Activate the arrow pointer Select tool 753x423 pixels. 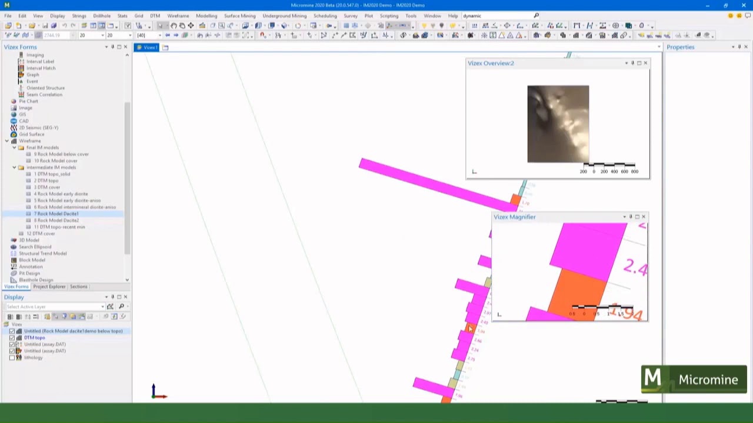coord(160,26)
